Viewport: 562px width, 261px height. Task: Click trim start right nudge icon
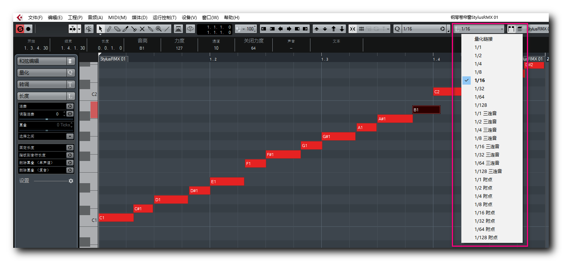(x=272, y=29)
